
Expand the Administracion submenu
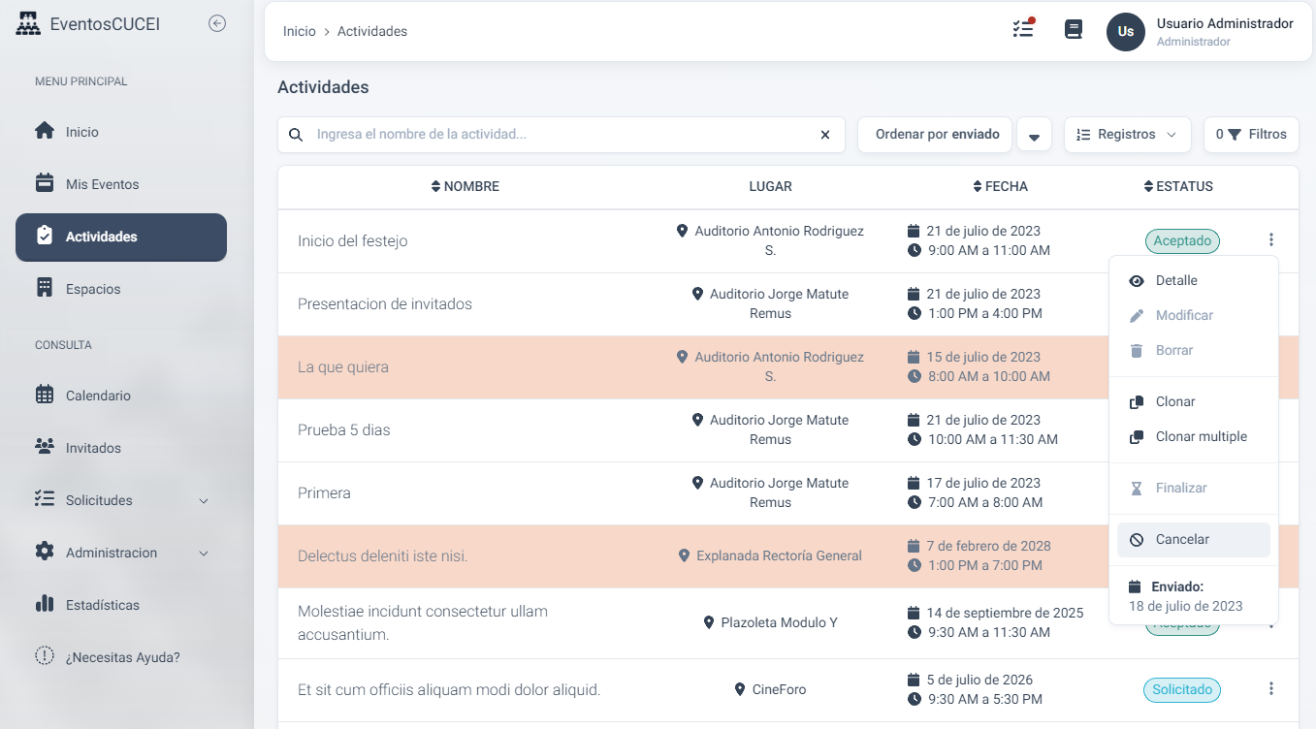click(109, 552)
